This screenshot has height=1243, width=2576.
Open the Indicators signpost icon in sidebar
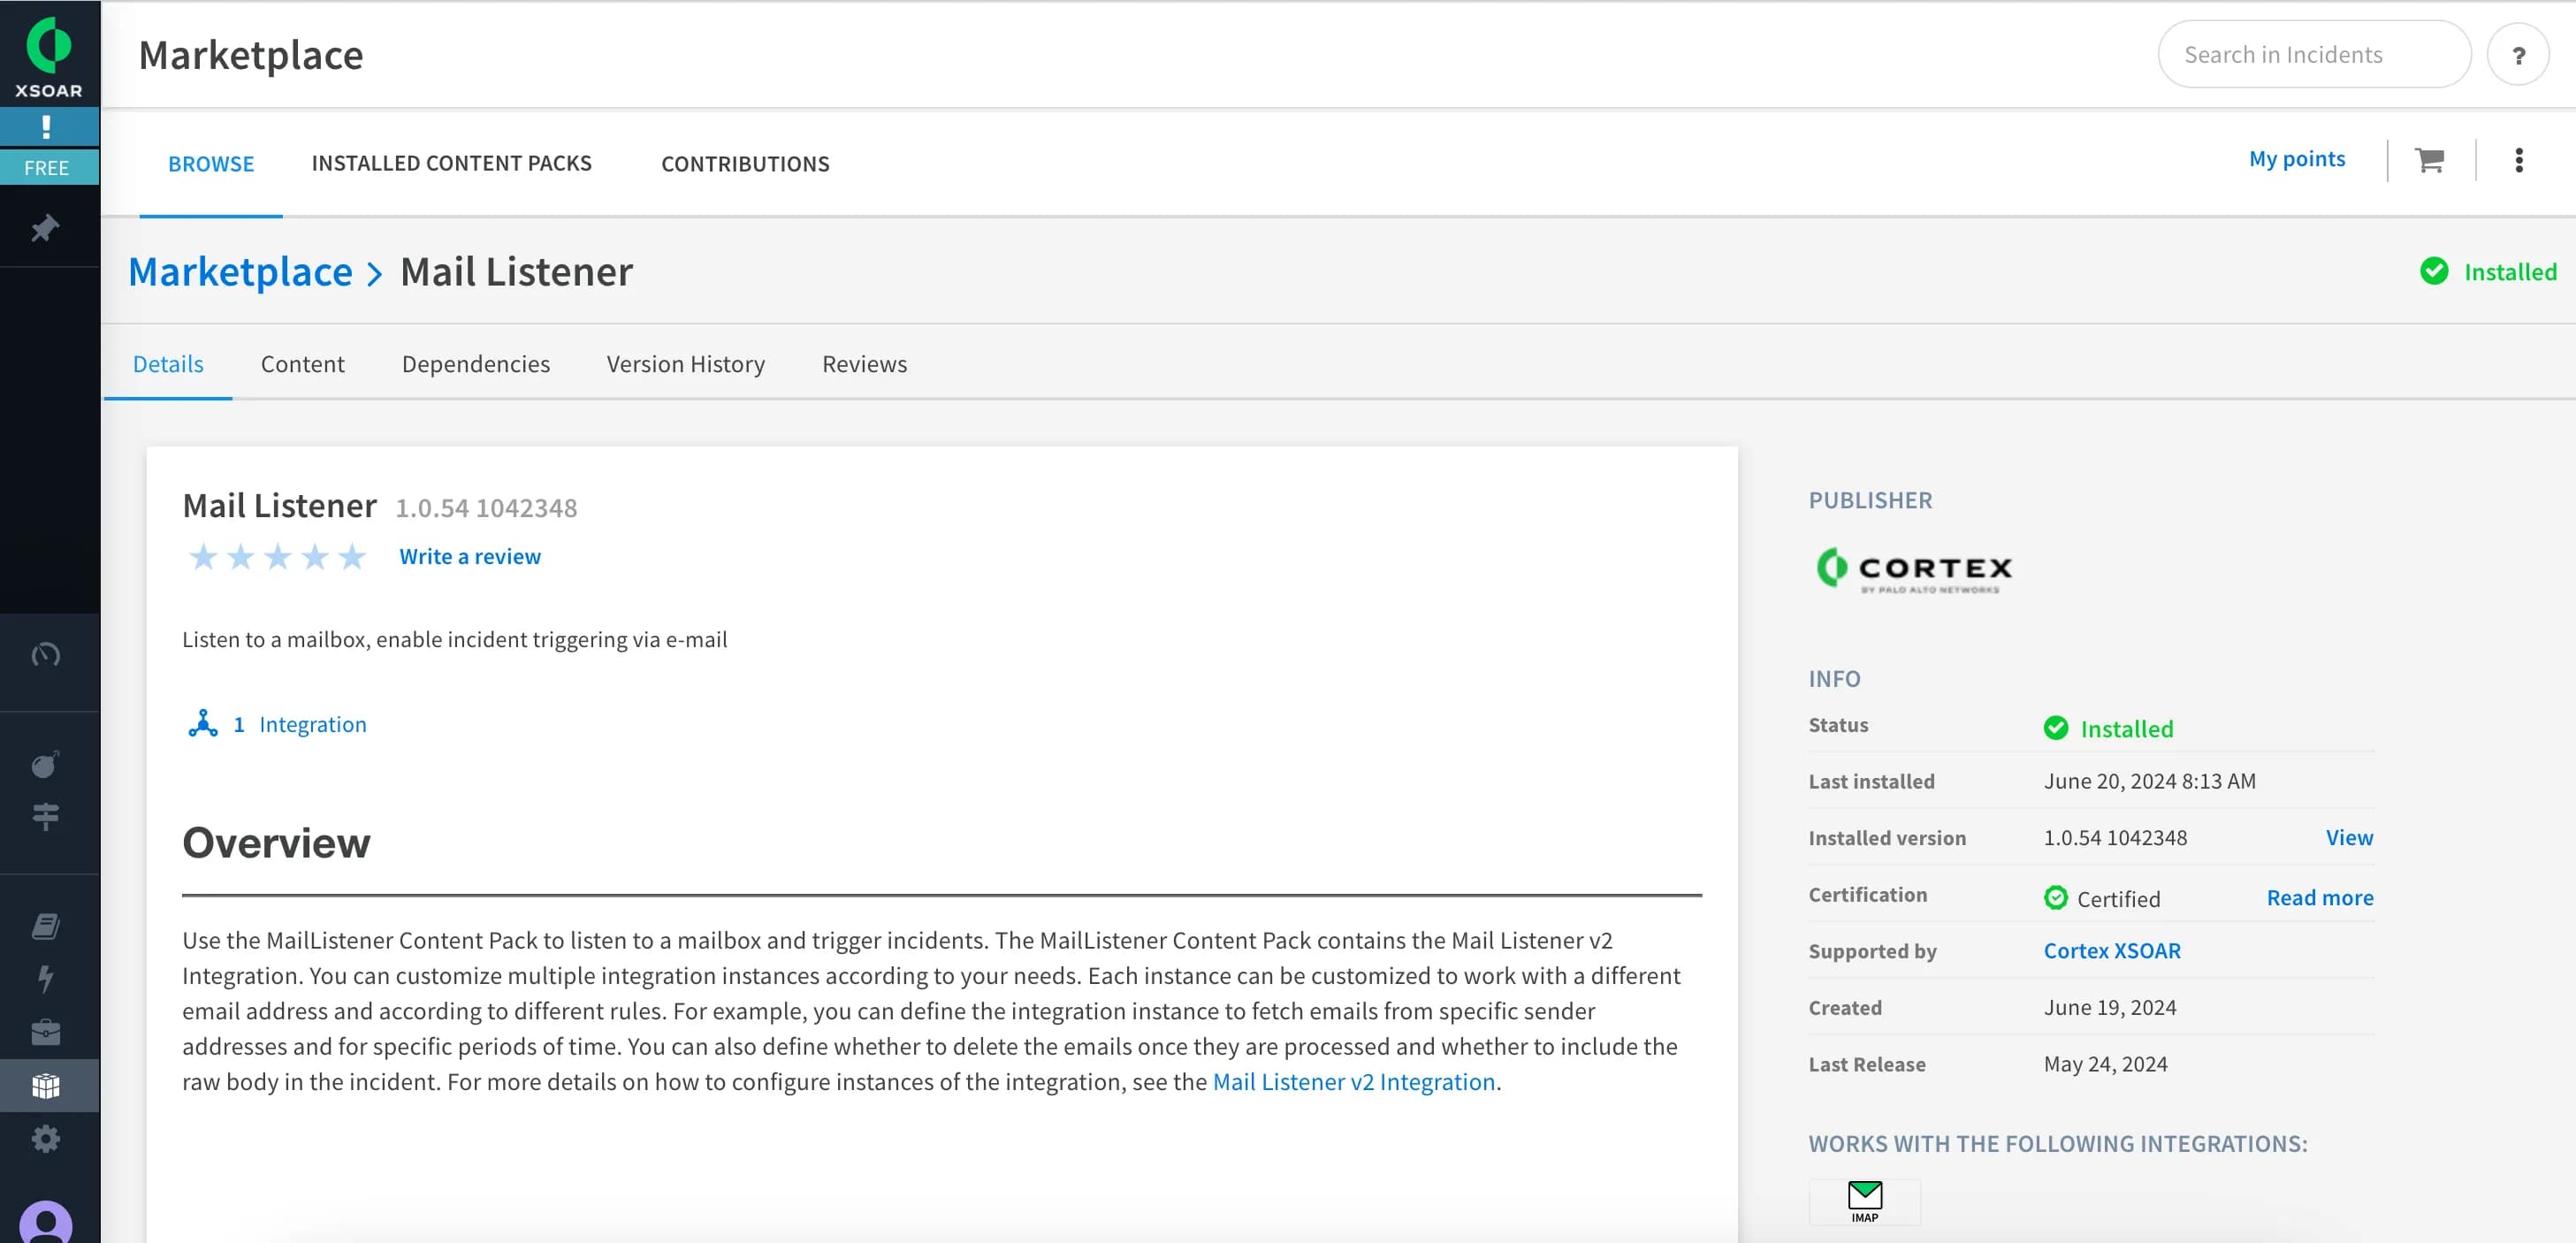point(46,816)
